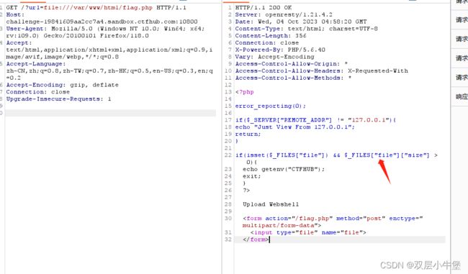Open the 响应 section in the side panel
Image resolution: width=468 pixels, height=274 pixels.
pyautogui.click(x=462, y=96)
